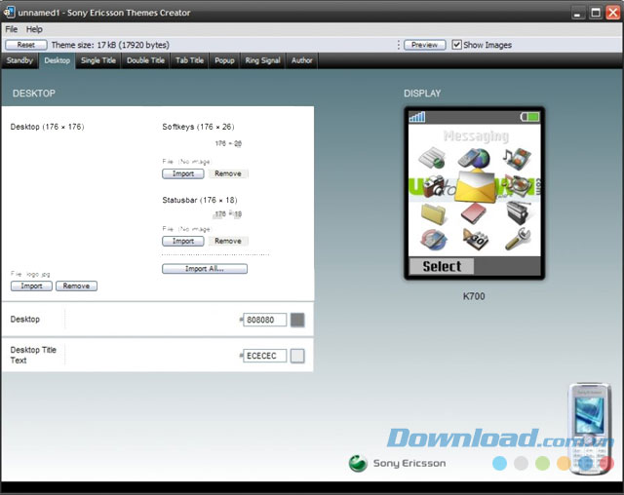Click the green Sony Ericsson logo
624x495 pixels.
click(x=358, y=463)
